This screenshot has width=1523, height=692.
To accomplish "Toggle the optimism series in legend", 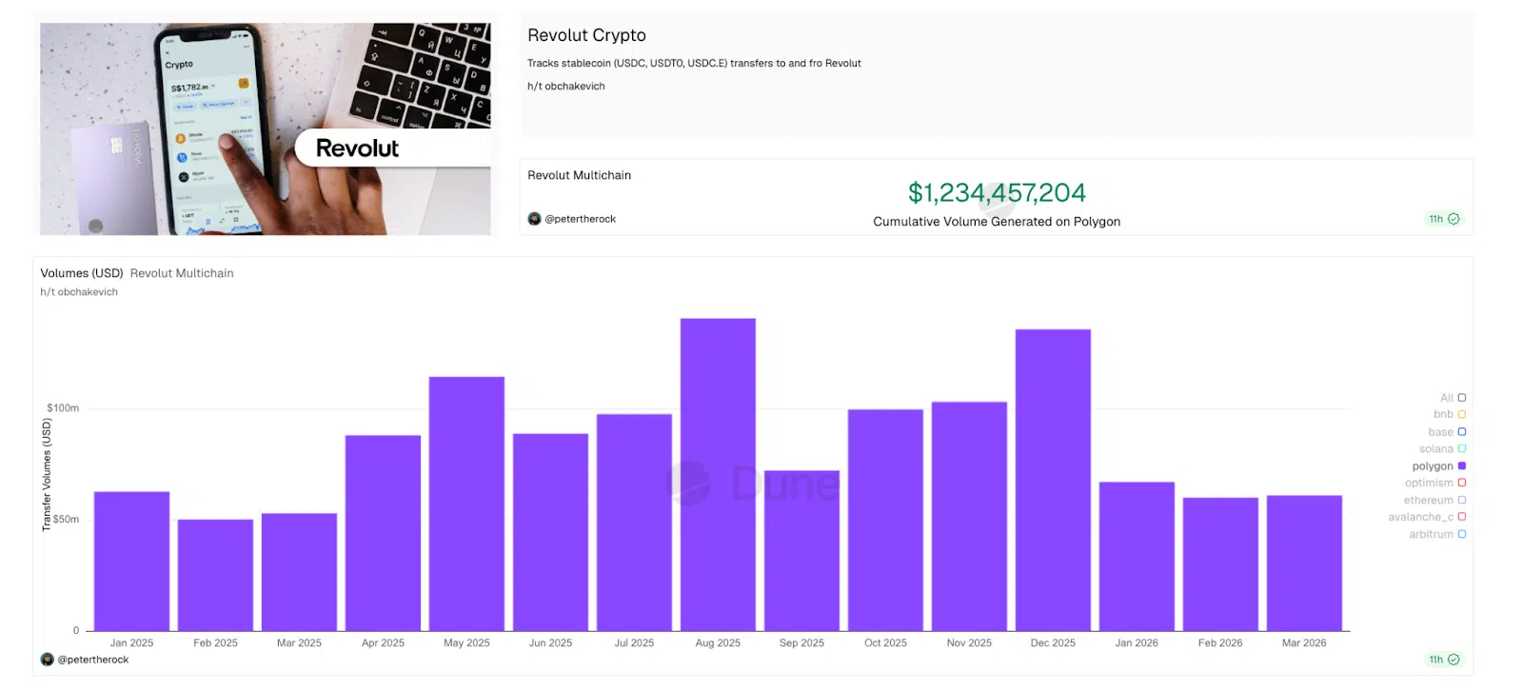I will pyautogui.click(x=1435, y=483).
